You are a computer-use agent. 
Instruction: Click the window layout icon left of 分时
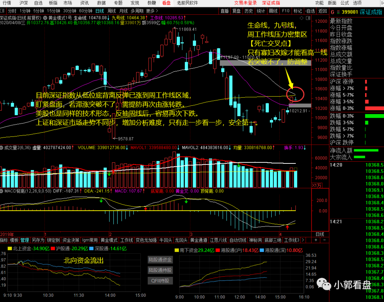click(2, 11)
